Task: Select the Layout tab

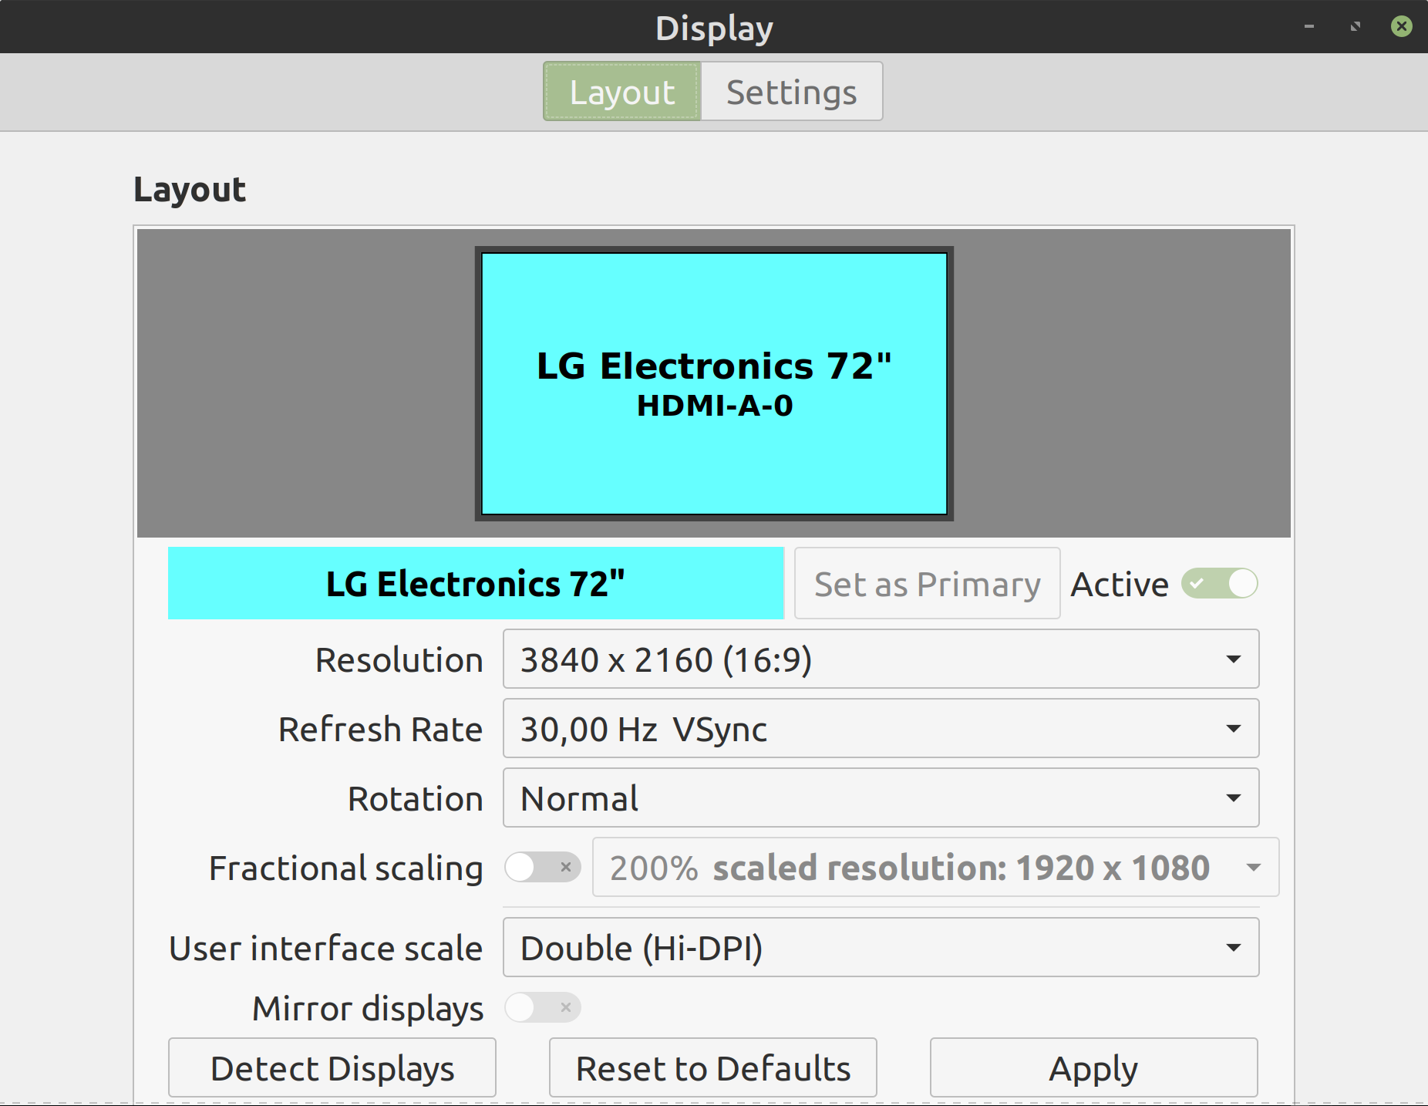Action: click(x=622, y=92)
